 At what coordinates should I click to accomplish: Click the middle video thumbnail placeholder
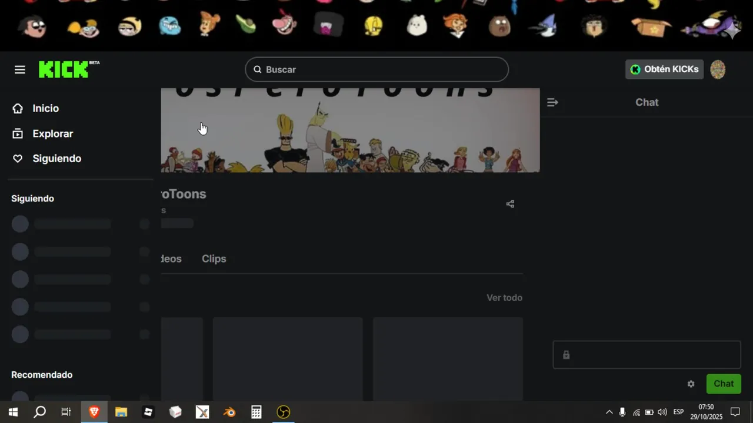point(288,359)
